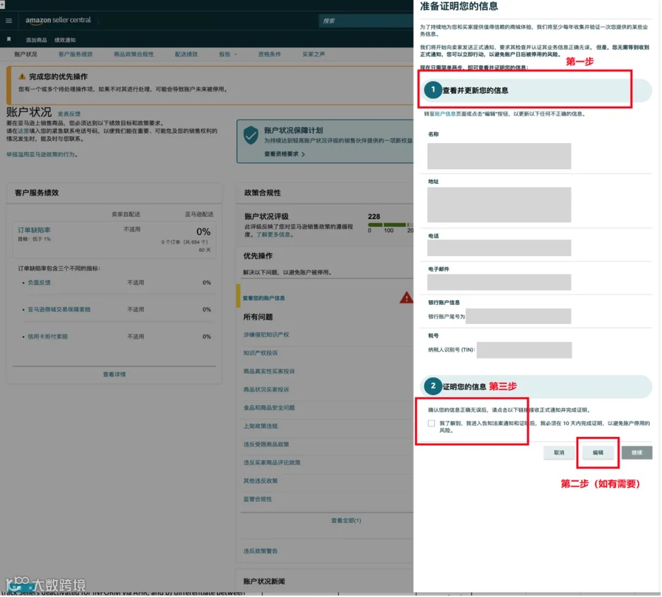Open 商品状况买家投诉 link
The width and height of the screenshot is (662, 597).
pos(266,390)
